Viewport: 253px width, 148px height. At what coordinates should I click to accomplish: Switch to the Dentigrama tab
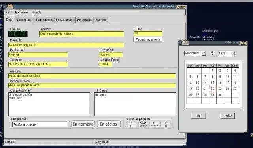click(x=25, y=20)
